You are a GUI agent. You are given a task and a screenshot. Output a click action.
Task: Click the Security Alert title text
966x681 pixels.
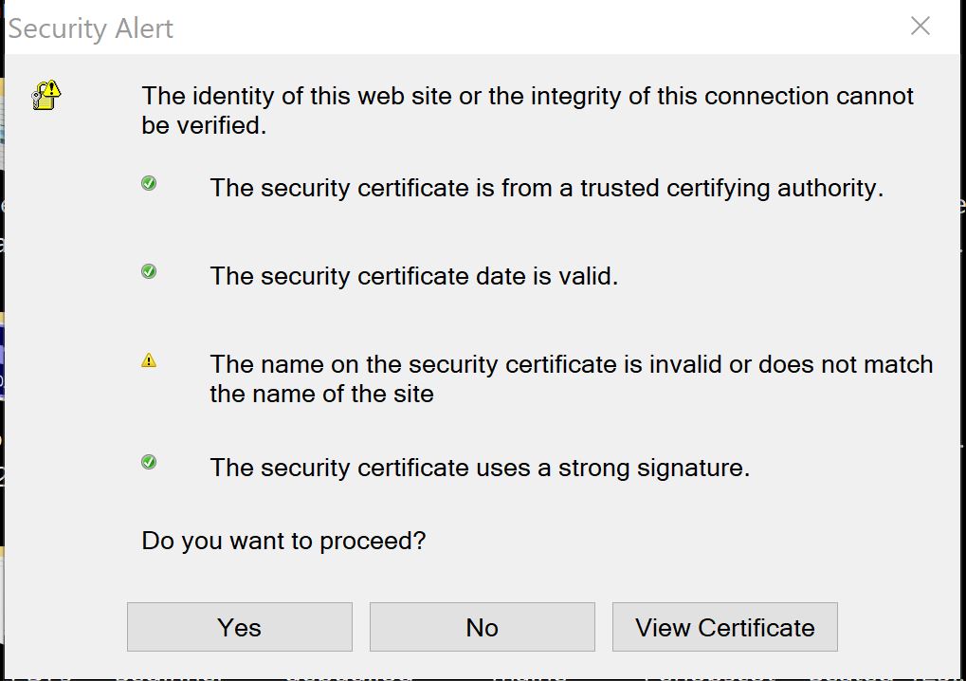(x=90, y=28)
